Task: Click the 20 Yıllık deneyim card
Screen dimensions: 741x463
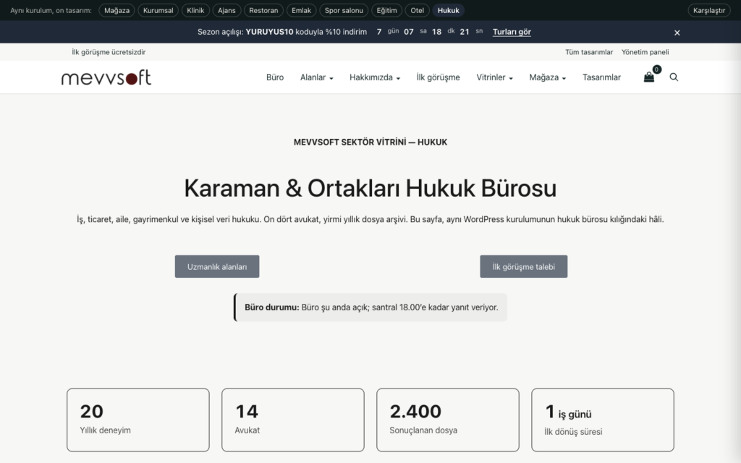Action: (138, 420)
